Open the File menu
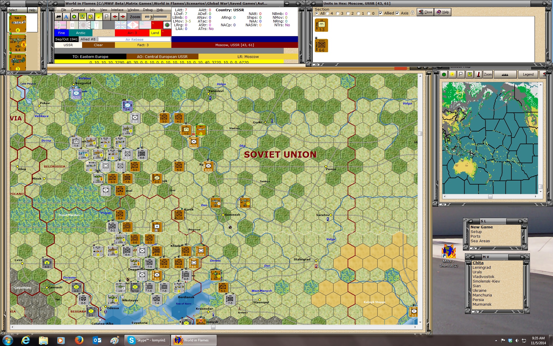 tap(64, 10)
